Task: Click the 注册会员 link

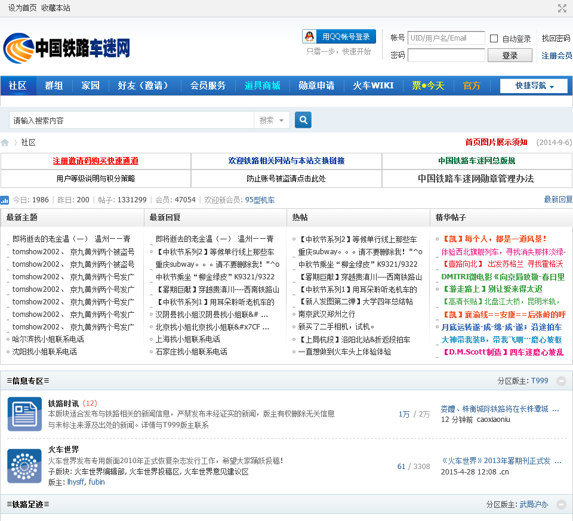Action: (x=556, y=56)
